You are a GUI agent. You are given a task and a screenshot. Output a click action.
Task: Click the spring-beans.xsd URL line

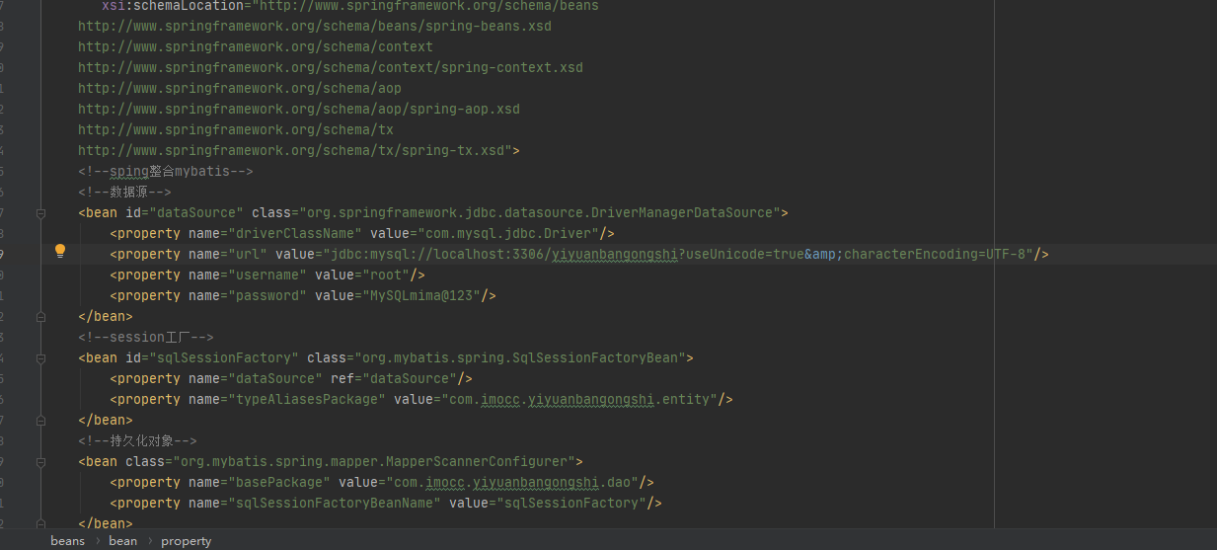pos(315,26)
